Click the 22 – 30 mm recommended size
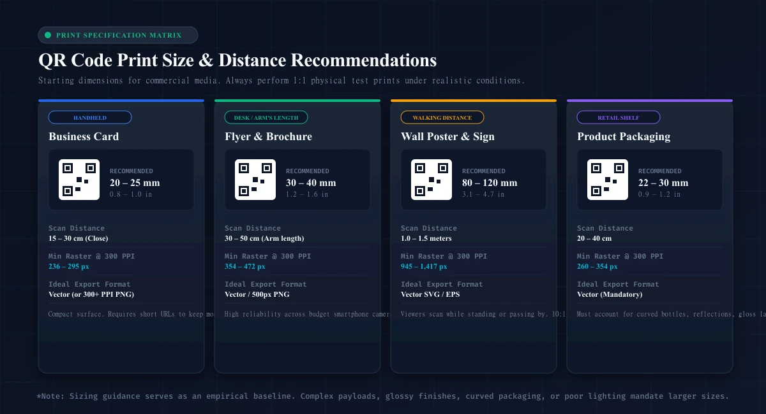The width and height of the screenshot is (766, 414). [x=663, y=183]
